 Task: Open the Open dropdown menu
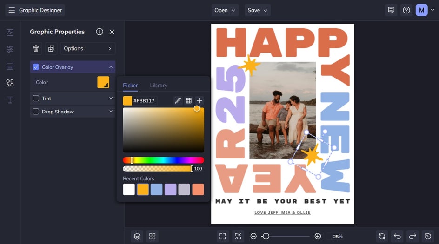point(225,10)
